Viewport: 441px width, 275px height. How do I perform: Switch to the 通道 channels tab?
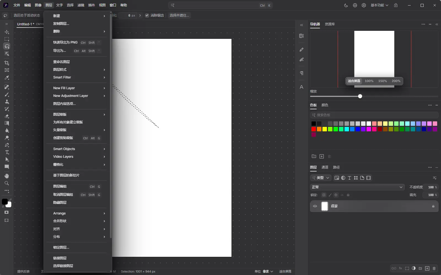[325, 167]
